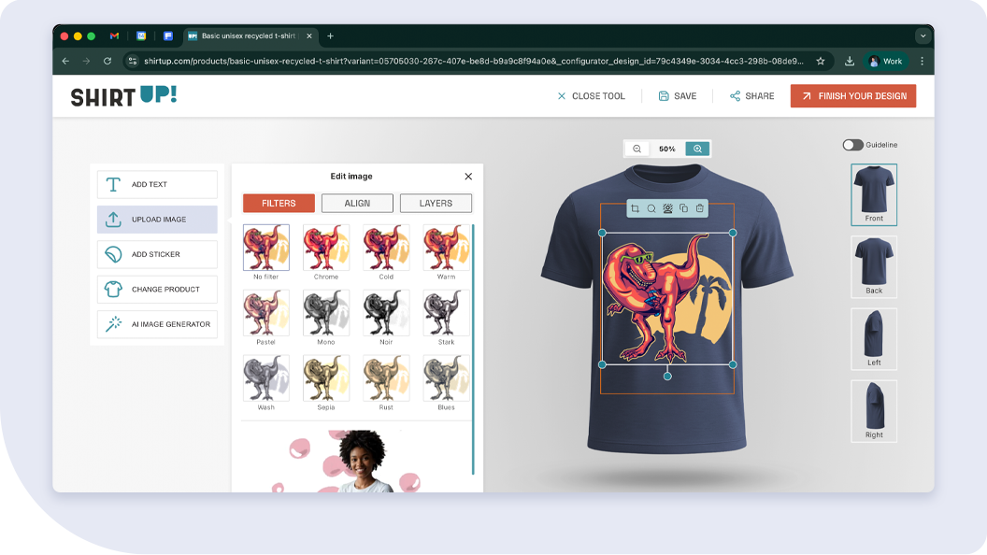987x555 pixels.
Task: Apply the Pastel filter
Action: (x=266, y=313)
